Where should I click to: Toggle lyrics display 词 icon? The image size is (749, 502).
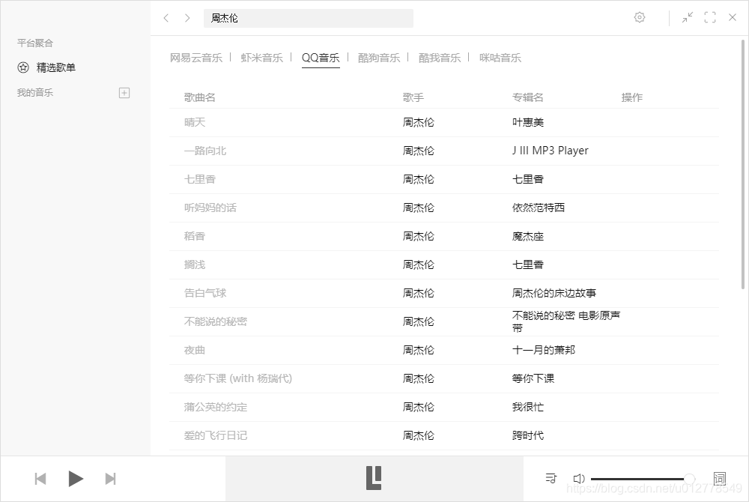click(x=719, y=478)
